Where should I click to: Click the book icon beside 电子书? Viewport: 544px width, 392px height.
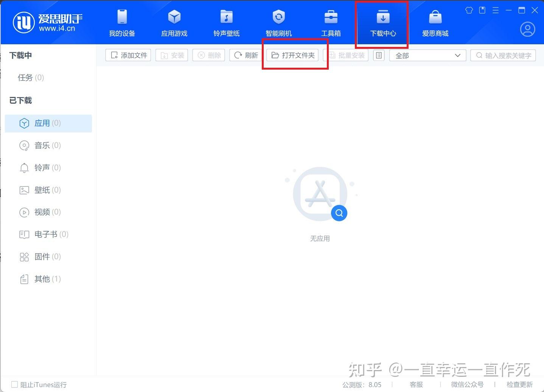click(x=24, y=235)
